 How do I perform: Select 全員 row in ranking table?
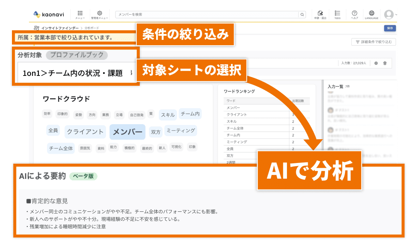coord(267,149)
